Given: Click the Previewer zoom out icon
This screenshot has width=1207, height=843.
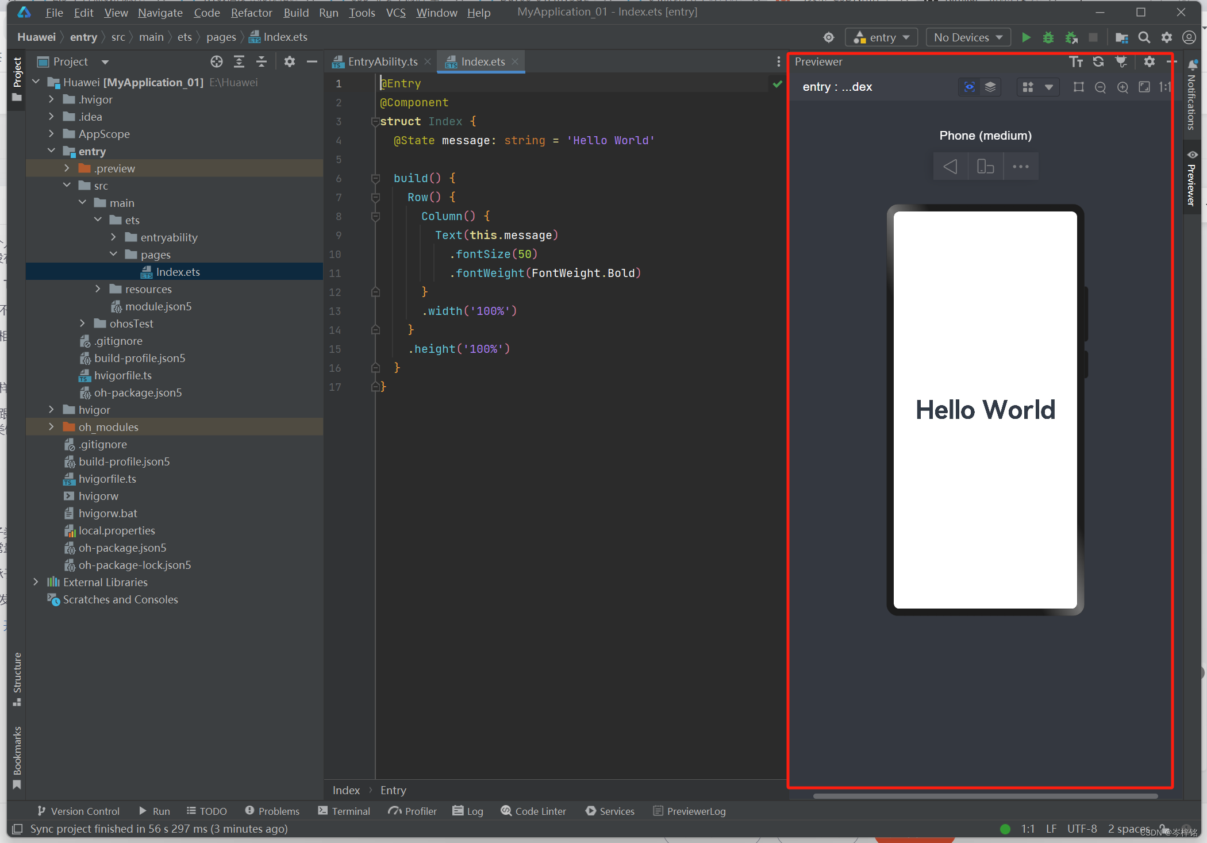Looking at the screenshot, I should pos(1100,87).
